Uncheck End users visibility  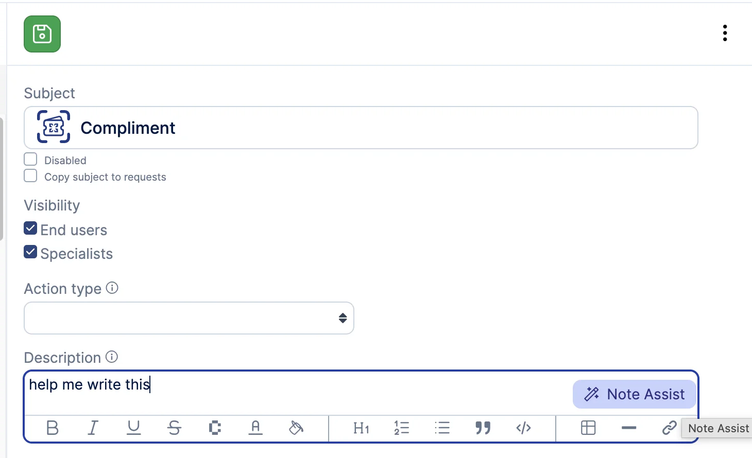[30, 228]
